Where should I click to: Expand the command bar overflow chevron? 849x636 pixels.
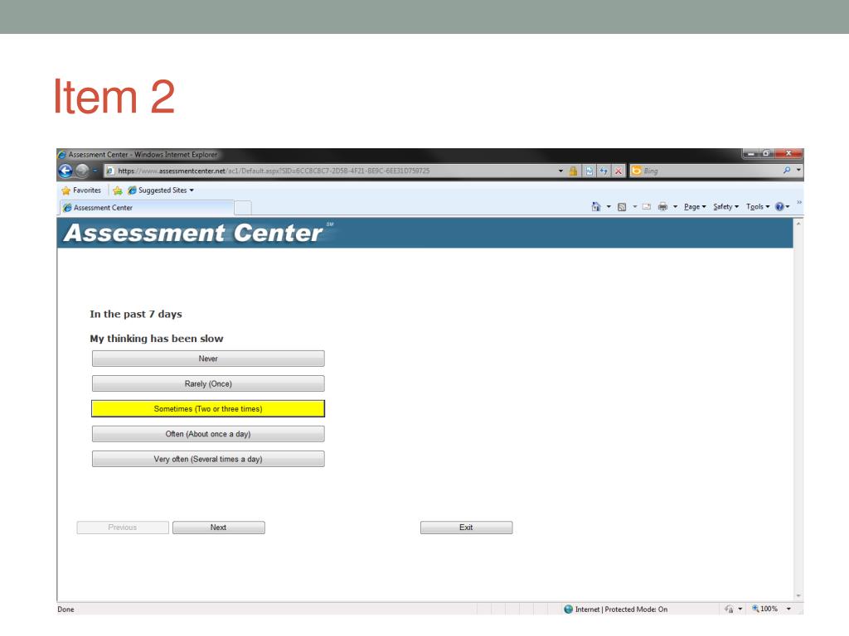798,202
